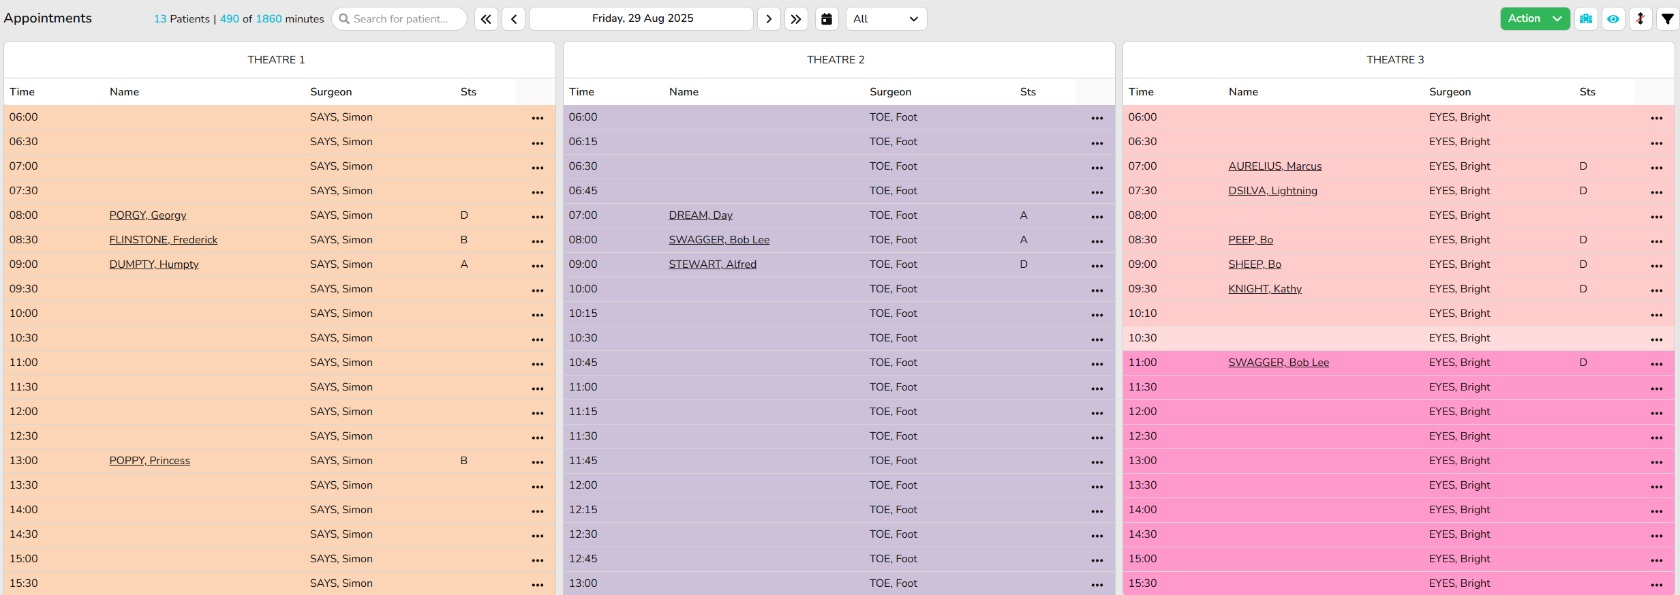Open options menu for AURELIUS, Marcus row
Image resolution: width=1680 pixels, height=595 pixels.
pos(1656,167)
